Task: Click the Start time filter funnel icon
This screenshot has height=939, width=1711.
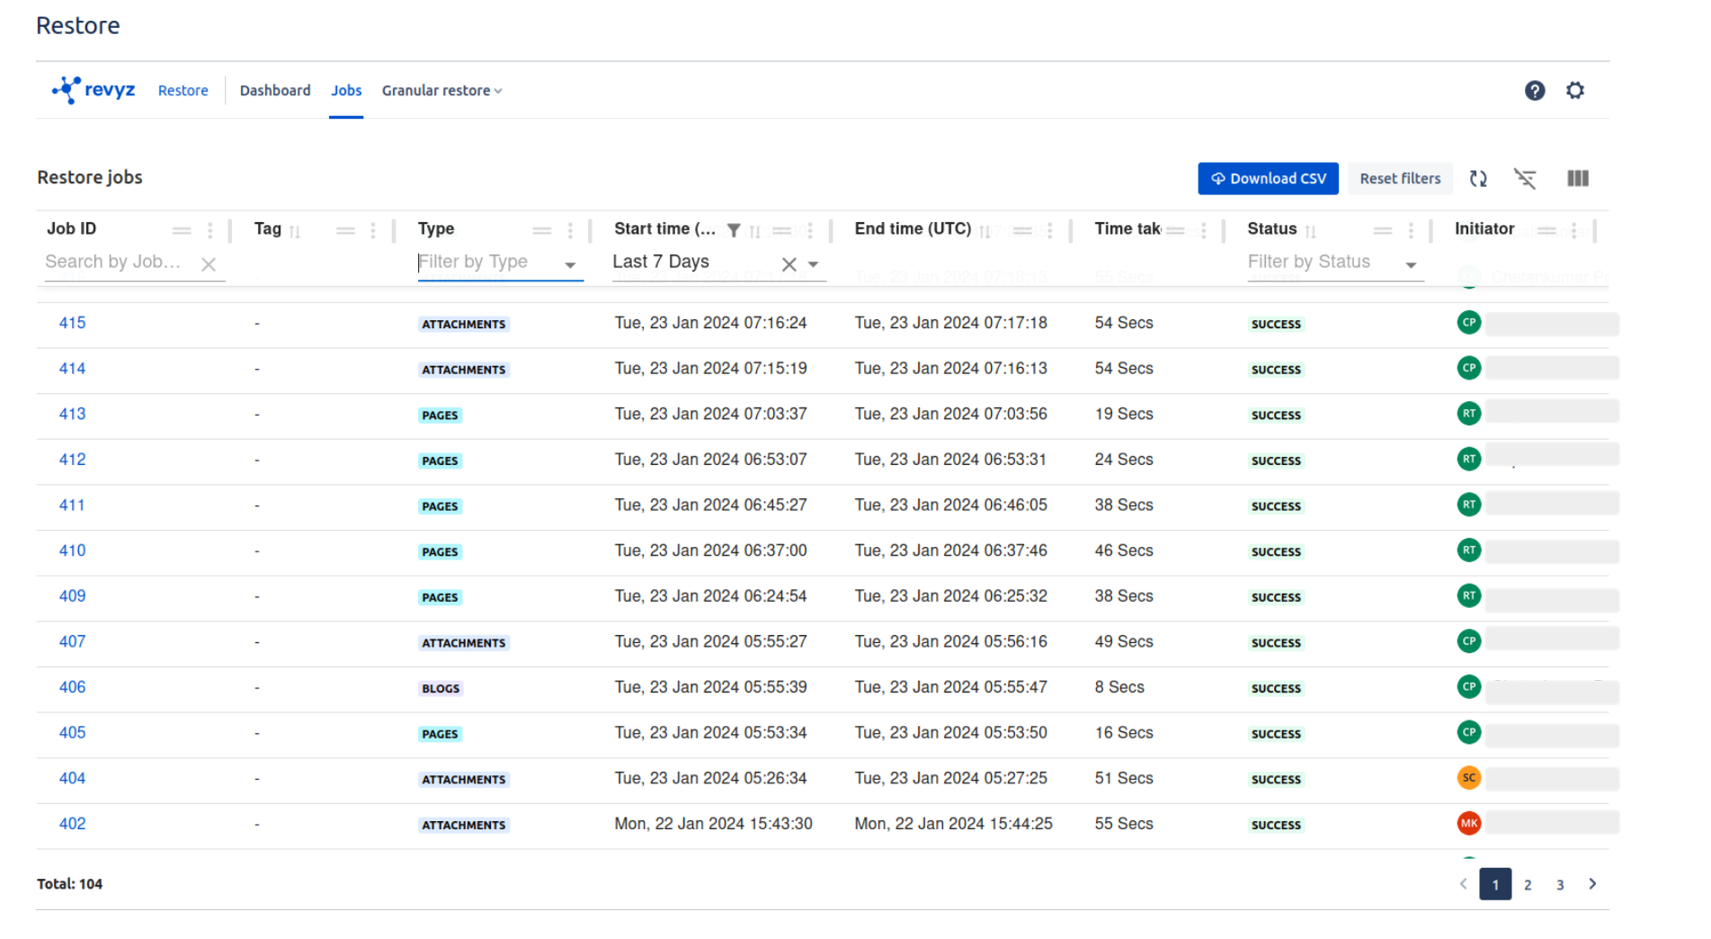Action: [x=734, y=230]
